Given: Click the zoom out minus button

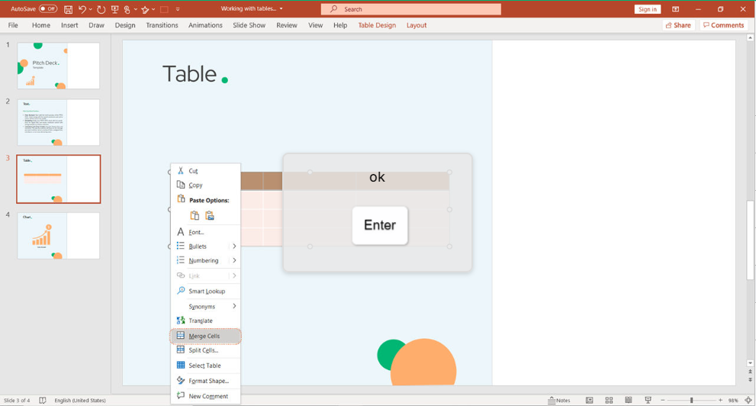Looking at the screenshot, I should [663, 400].
